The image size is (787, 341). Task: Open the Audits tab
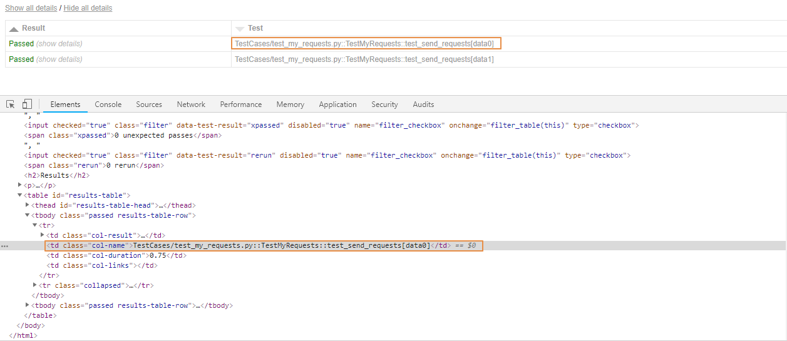tap(423, 104)
